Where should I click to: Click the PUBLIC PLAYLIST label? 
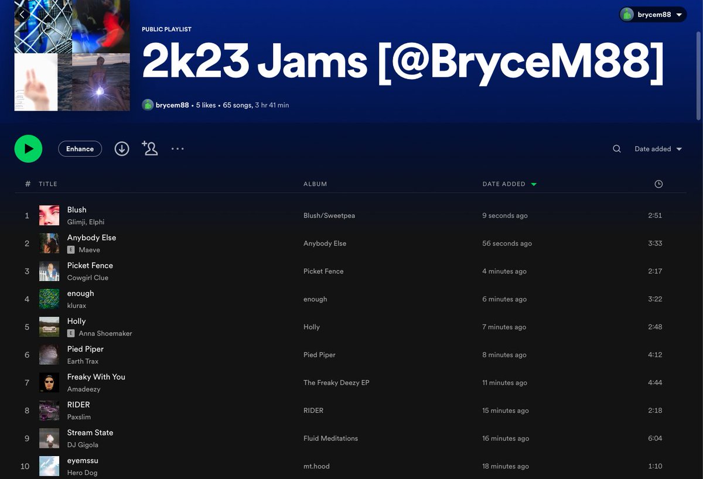click(166, 29)
